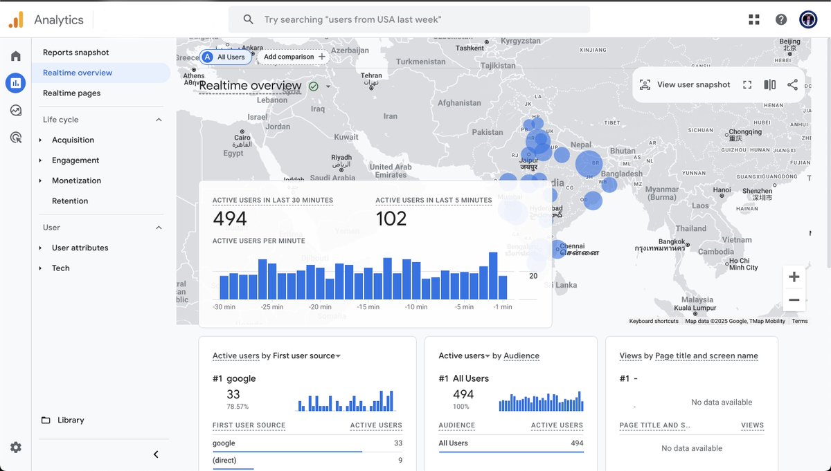Collapse the Life cycle section

(x=159, y=120)
